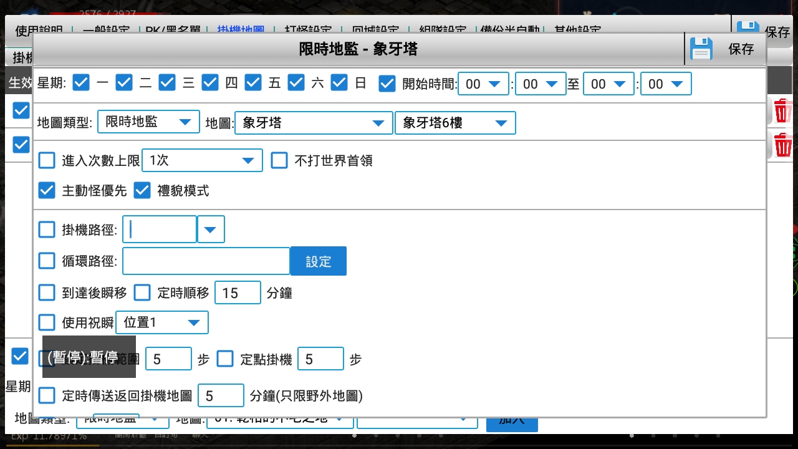Click the 保存 label in the dialog header
Image resolution: width=798 pixels, height=449 pixels.
(741, 49)
